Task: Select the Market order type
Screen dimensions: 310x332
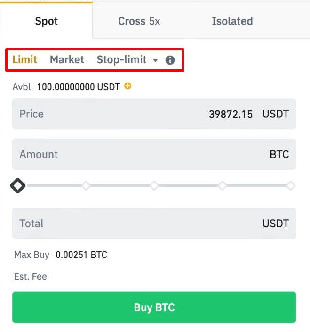Action: click(x=67, y=59)
